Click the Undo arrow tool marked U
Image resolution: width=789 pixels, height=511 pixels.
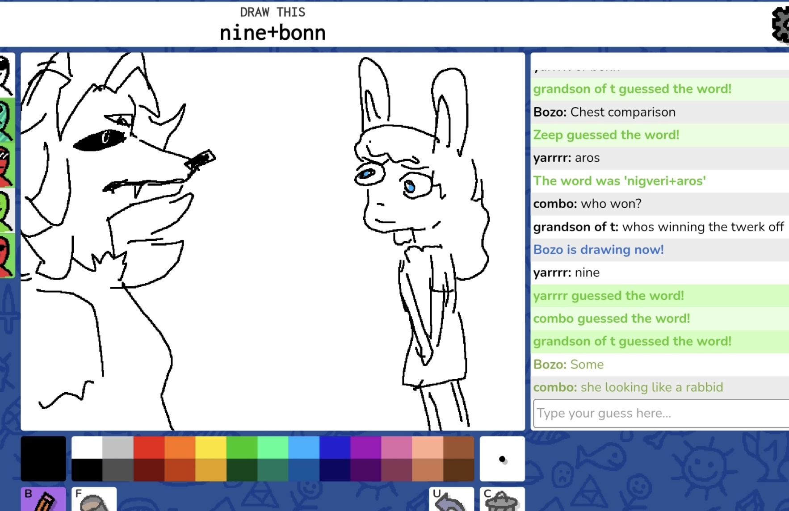tap(451, 499)
